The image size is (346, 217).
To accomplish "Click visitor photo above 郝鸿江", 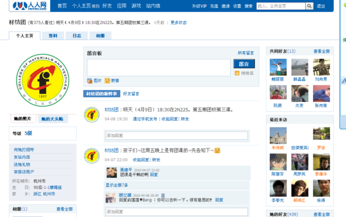I will (x=300, y=188).
